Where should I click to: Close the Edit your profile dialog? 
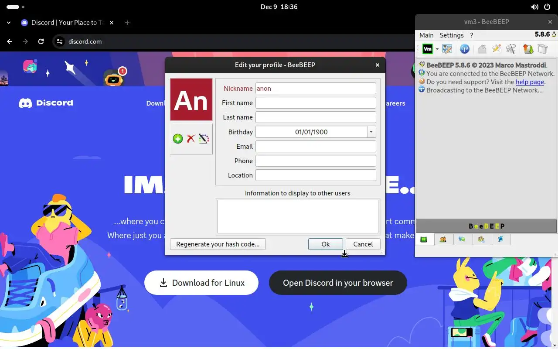point(378,65)
